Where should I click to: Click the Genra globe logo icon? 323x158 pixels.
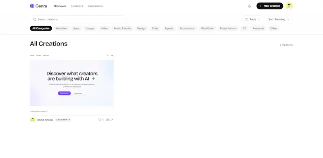point(32,6)
